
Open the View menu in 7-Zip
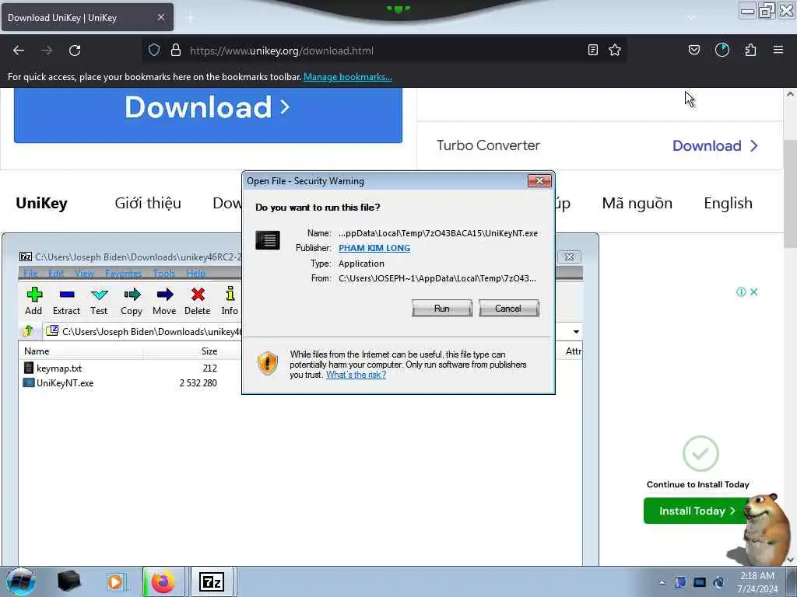click(84, 273)
